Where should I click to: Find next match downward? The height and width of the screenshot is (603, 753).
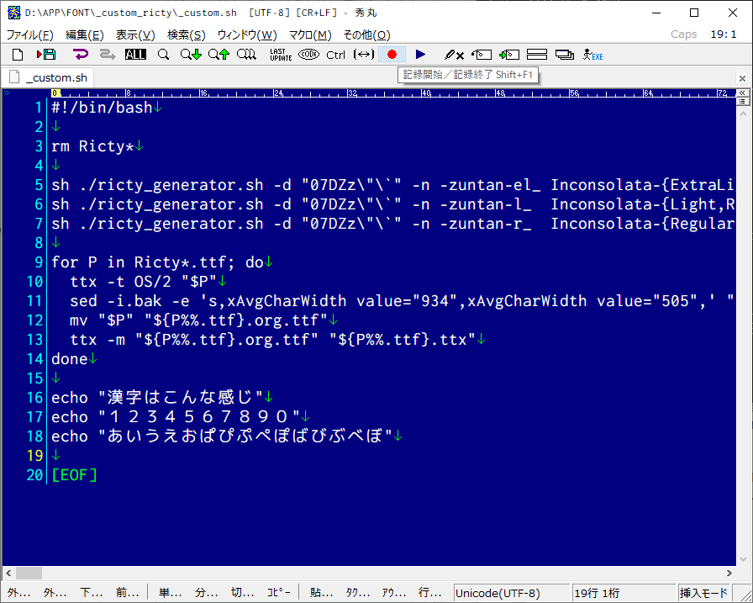pos(191,55)
